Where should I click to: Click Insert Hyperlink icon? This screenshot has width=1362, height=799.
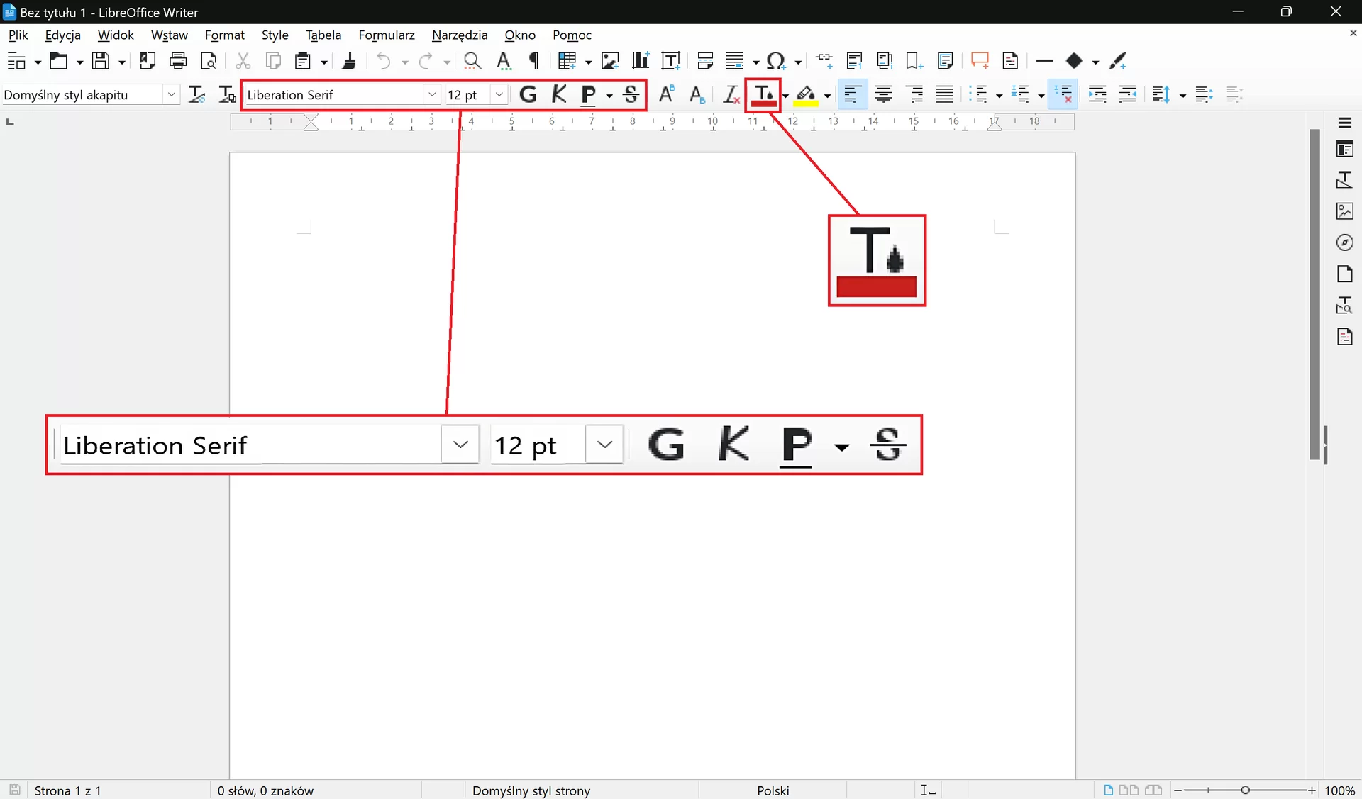pyautogui.click(x=824, y=61)
